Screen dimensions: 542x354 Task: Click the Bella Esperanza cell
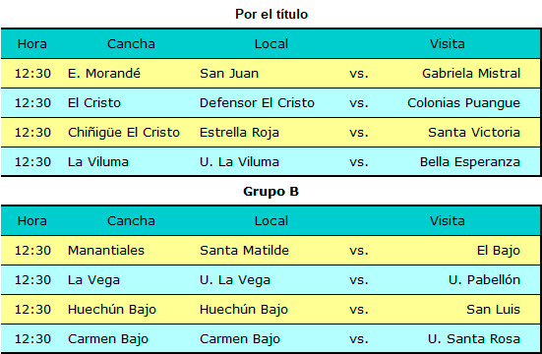click(x=470, y=162)
